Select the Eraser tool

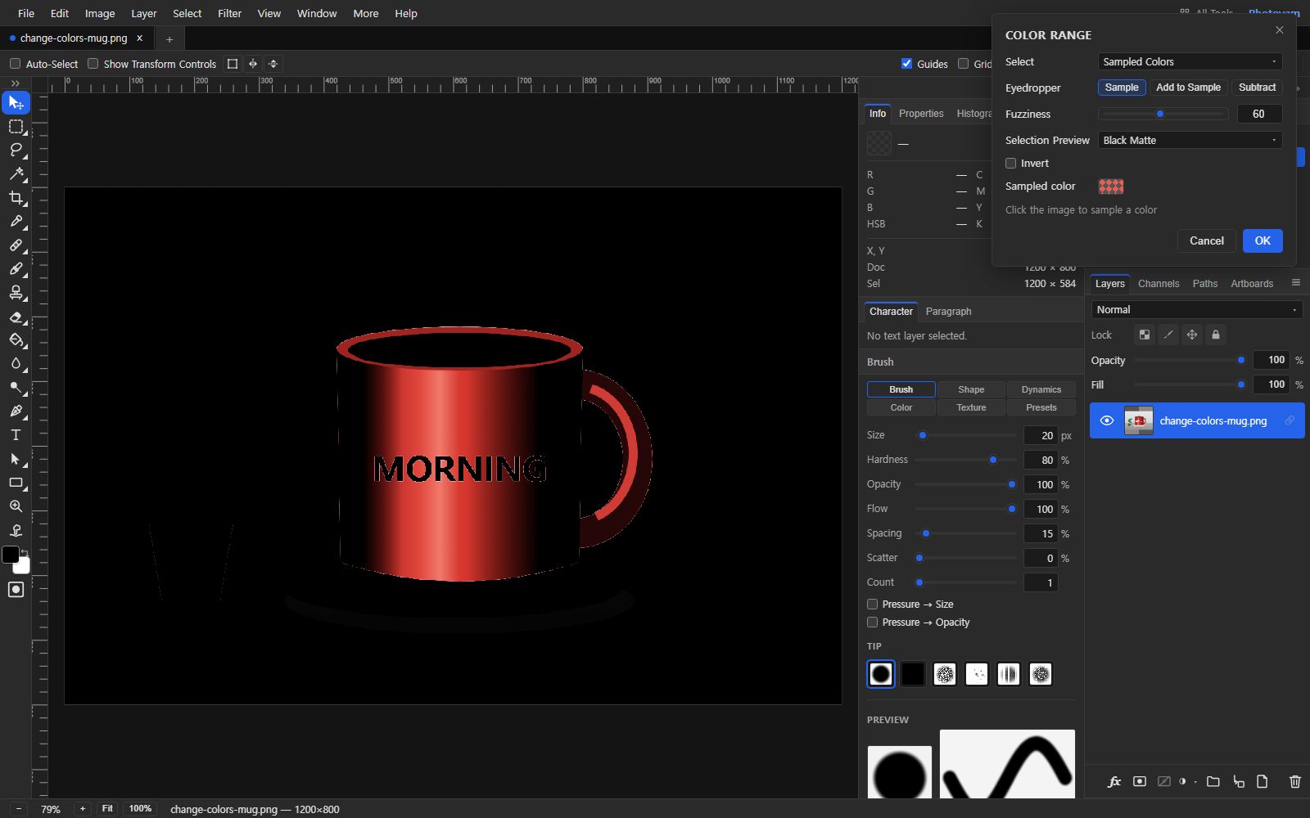tap(16, 317)
